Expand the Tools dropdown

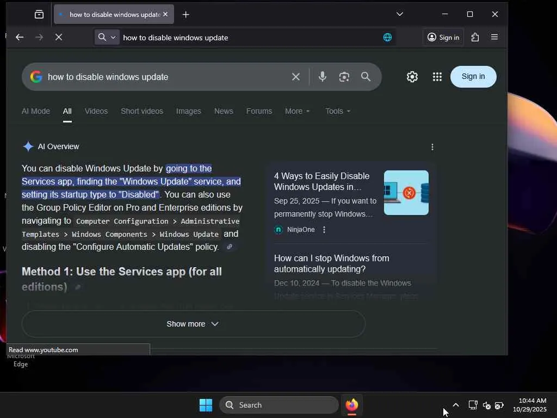338,111
